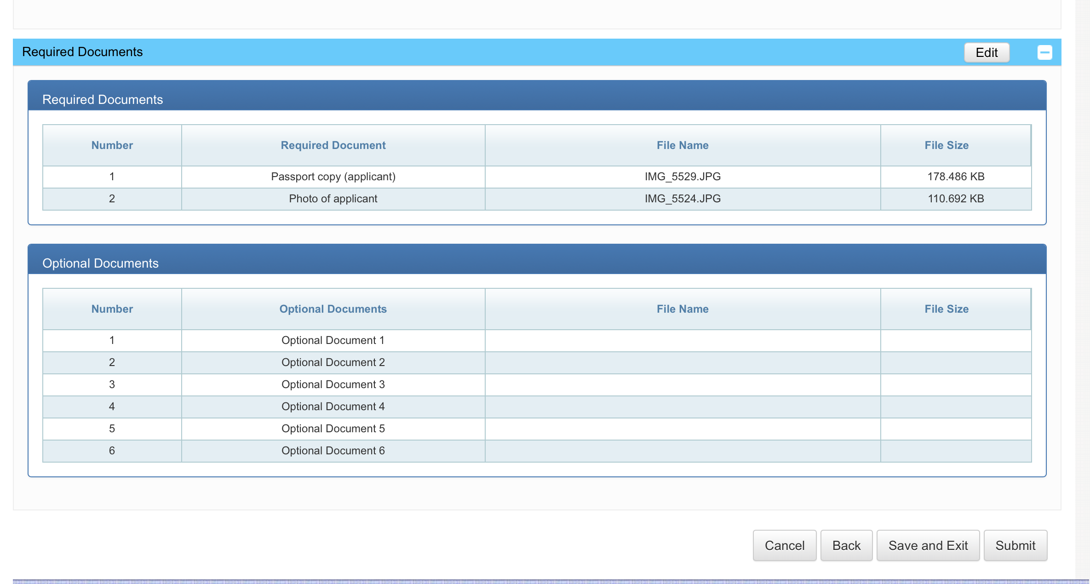Image resolution: width=1090 pixels, height=584 pixels.
Task: Click the Optional Document 6 row
Action: (x=333, y=451)
